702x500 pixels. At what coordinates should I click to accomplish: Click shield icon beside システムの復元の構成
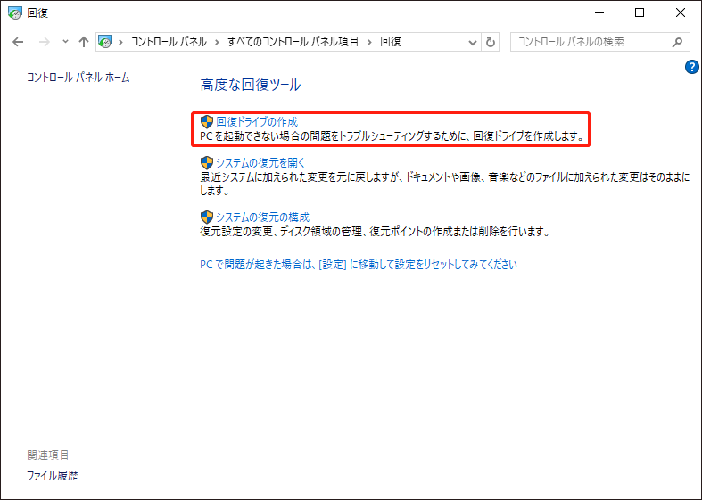point(206,217)
